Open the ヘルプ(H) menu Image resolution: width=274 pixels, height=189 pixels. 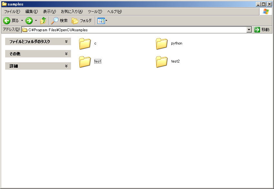pyautogui.click(x=115, y=12)
